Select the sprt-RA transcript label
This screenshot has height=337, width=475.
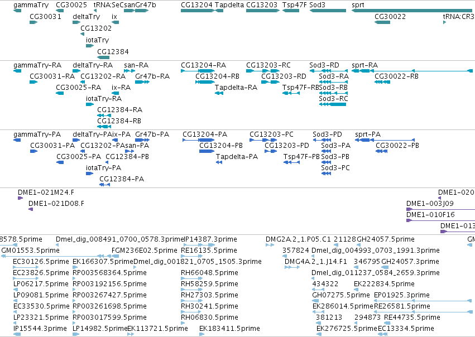coord(364,65)
